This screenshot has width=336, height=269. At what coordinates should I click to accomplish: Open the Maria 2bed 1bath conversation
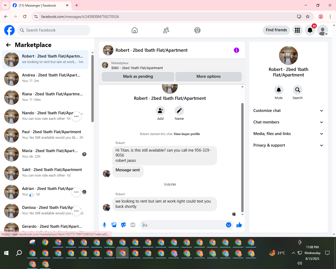click(45, 154)
